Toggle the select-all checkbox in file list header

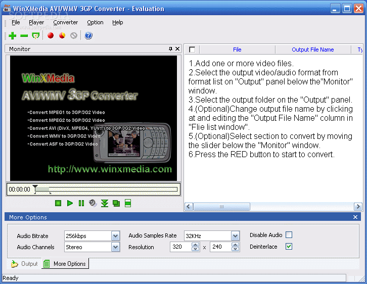(192, 50)
